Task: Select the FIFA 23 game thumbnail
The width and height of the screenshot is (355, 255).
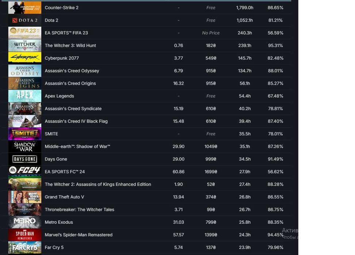Action: pyautogui.click(x=25, y=33)
